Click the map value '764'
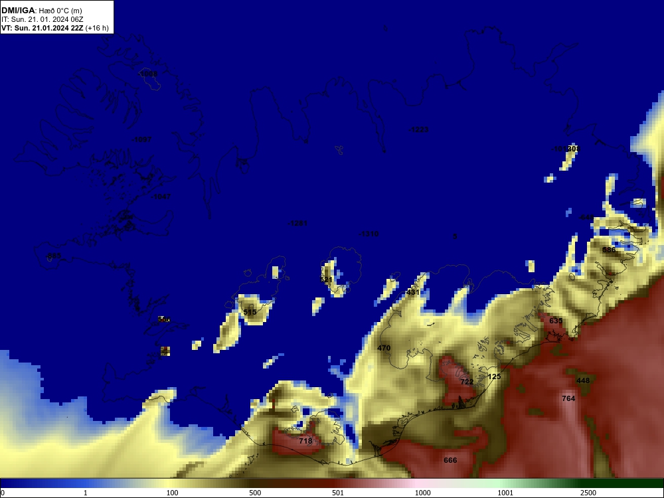Screen dimensions: 664x498 click(568, 398)
